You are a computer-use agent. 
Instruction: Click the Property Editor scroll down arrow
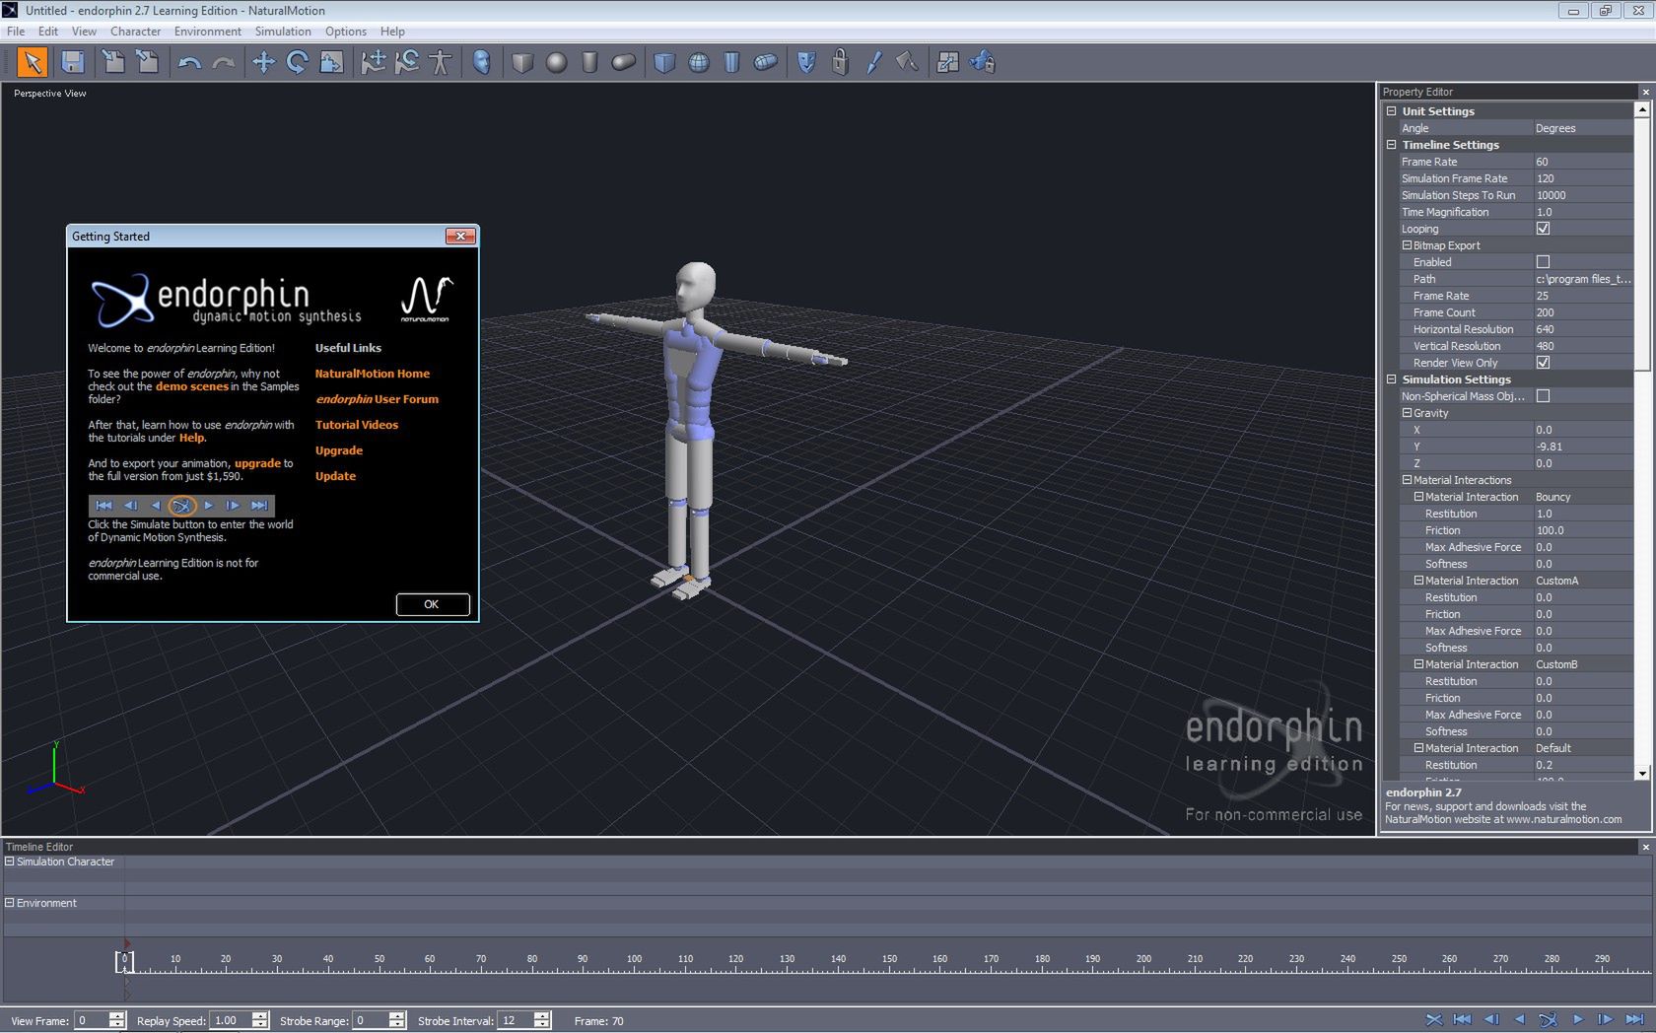click(x=1642, y=774)
